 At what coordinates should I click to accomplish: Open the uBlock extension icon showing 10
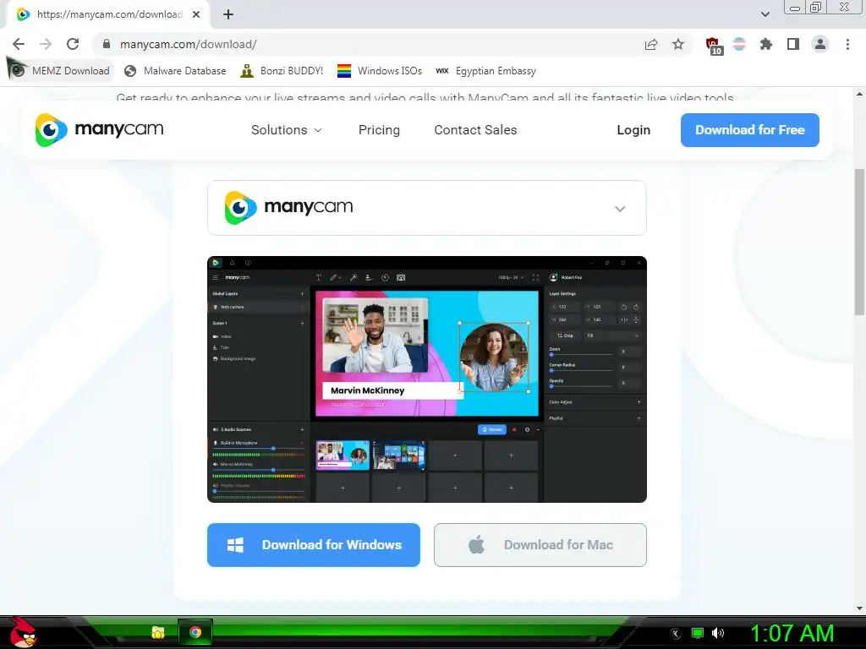[714, 46]
